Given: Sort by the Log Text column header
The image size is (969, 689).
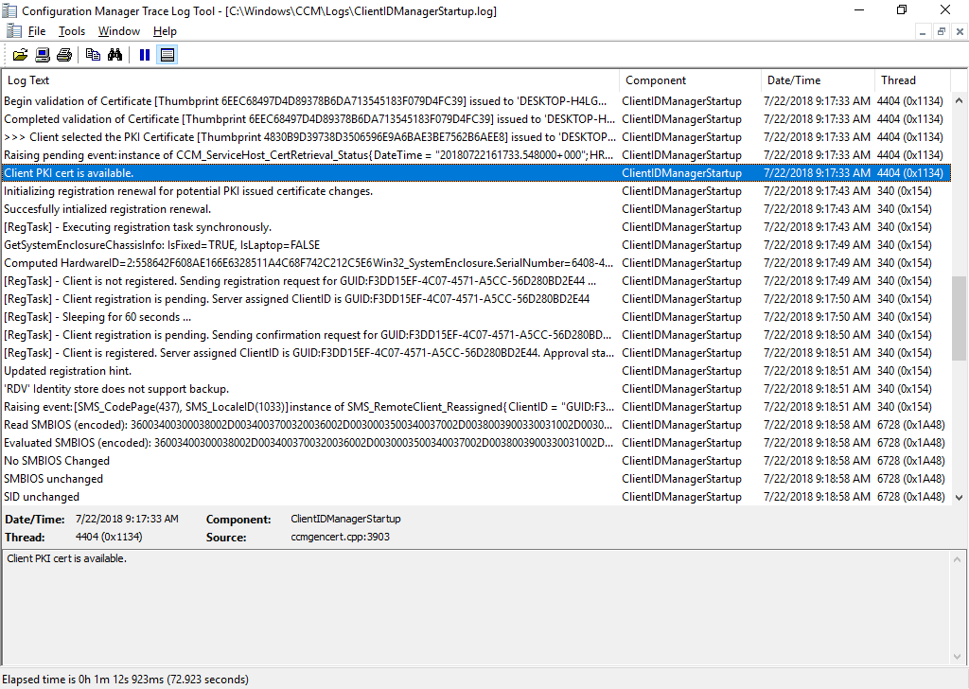Looking at the screenshot, I should tap(310, 80).
